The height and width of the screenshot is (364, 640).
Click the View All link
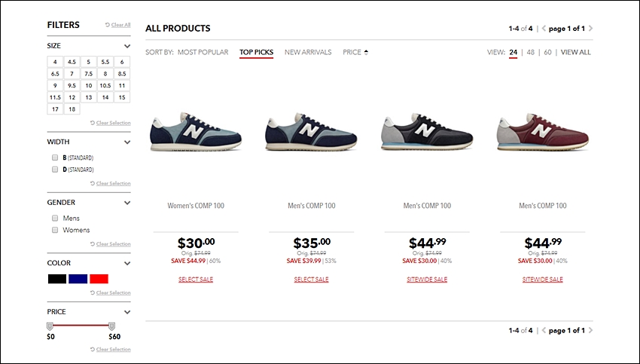[x=575, y=52]
